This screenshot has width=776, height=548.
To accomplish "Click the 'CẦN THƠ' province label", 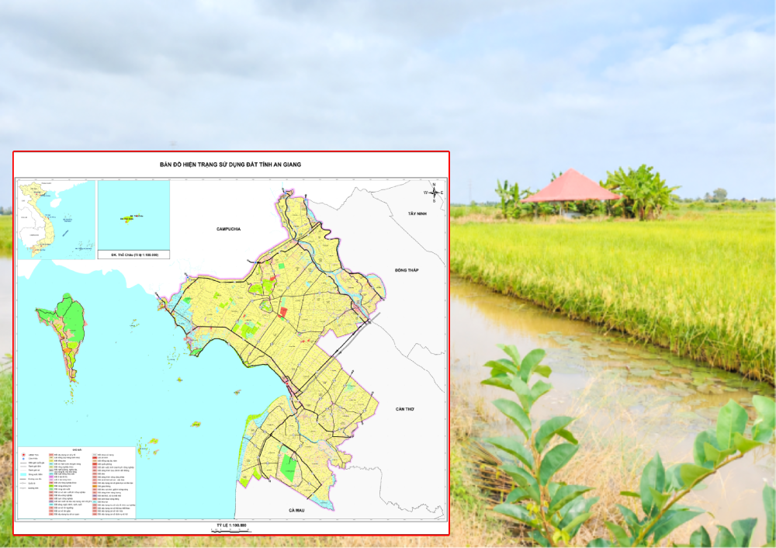I will click(x=405, y=409).
